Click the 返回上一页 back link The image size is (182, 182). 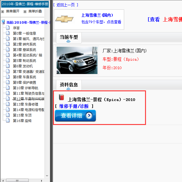tap(66, 5)
